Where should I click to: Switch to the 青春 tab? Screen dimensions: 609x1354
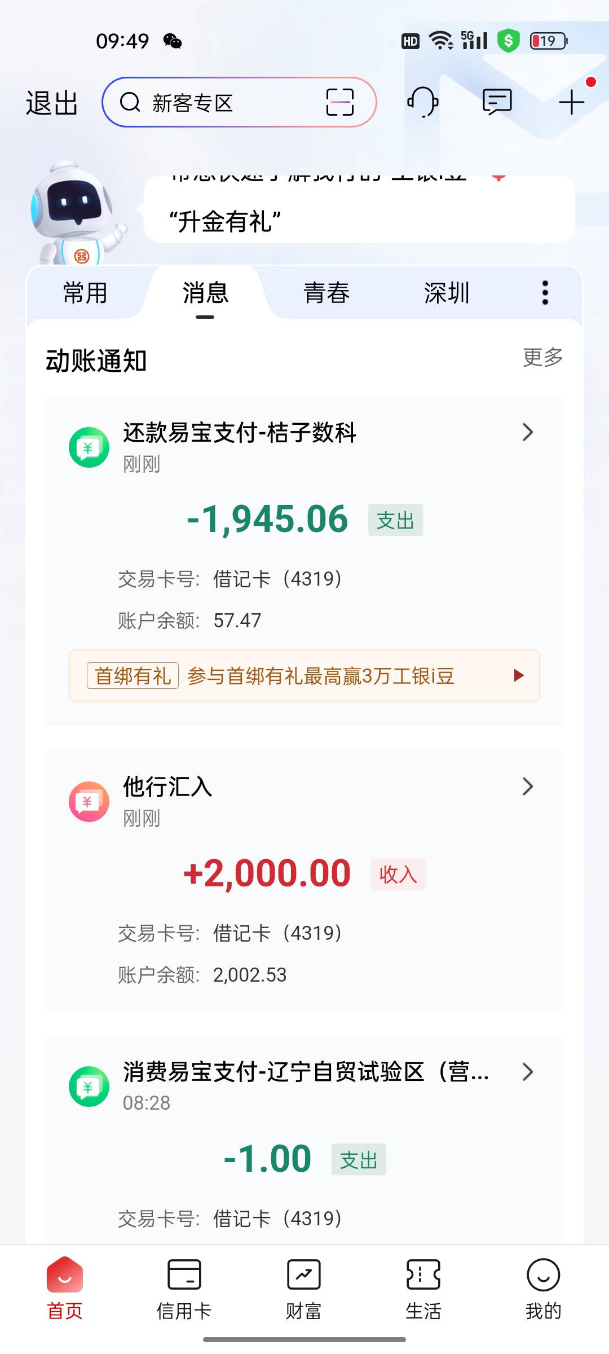tap(326, 293)
